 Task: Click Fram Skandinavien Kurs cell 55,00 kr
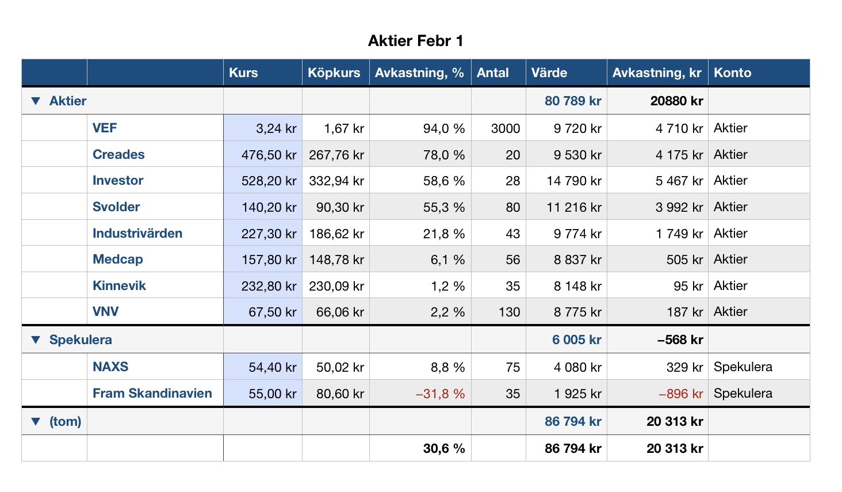pos(263,393)
